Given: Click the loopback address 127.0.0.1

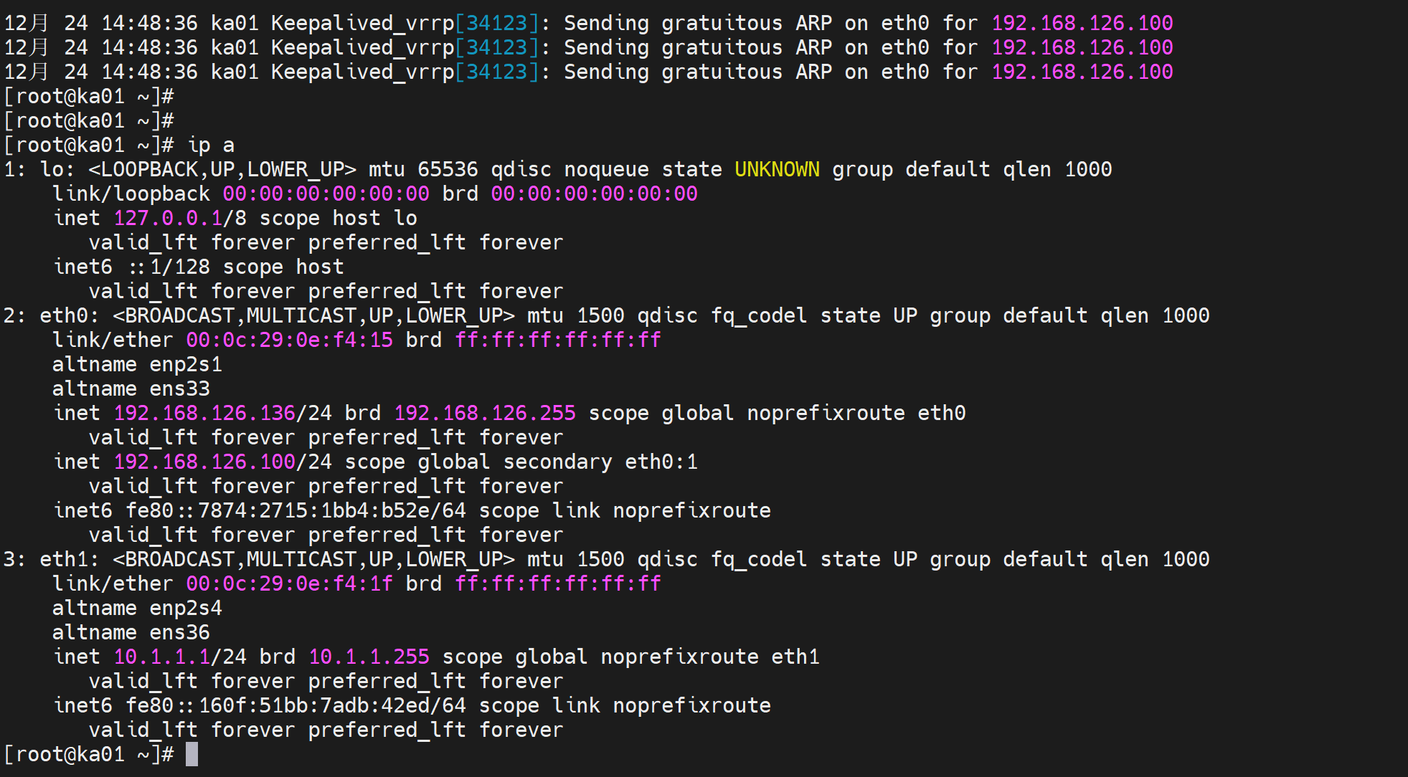Looking at the screenshot, I should tap(168, 219).
